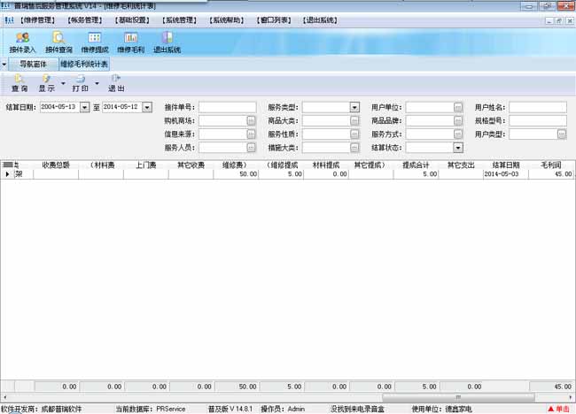Open the 接件录入 toolbar icon
This screenshot has width=576, height=414.
tap(22, 37)
